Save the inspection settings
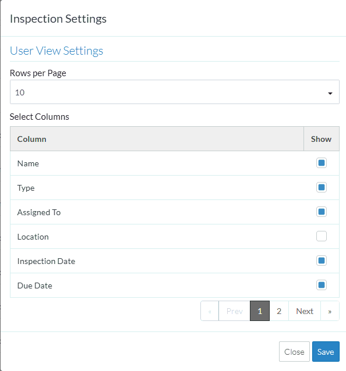The height and width of the screenshot is (371, 346). coord(326,352)
